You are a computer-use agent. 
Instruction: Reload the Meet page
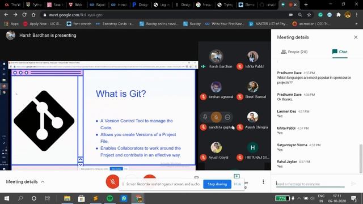click(x=24, y=15)
